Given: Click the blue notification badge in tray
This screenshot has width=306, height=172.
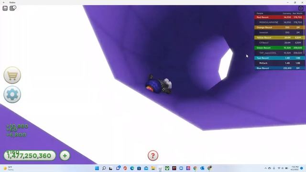Looking at the screenshot, I should pyautogui.click(x=302, y=168).
